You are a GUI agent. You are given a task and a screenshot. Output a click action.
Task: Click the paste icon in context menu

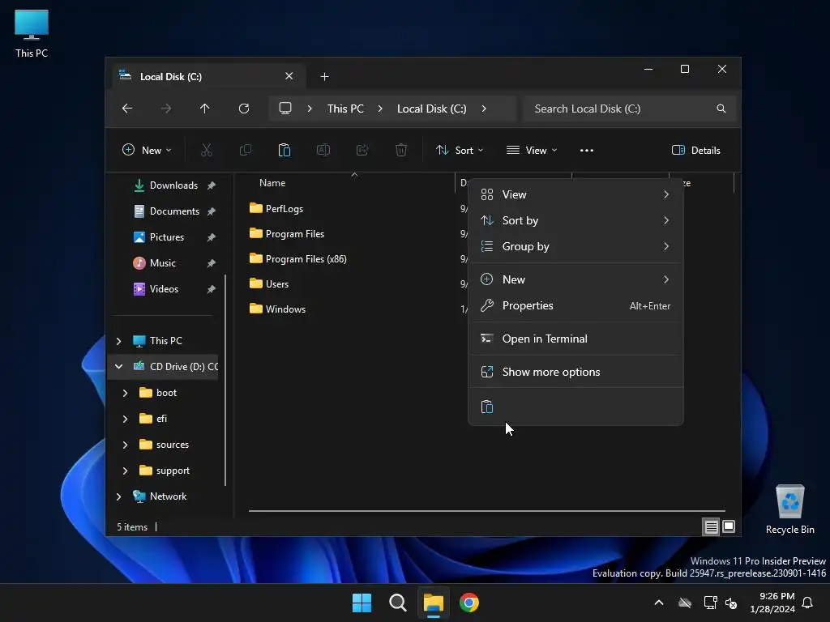pos(487,407)
